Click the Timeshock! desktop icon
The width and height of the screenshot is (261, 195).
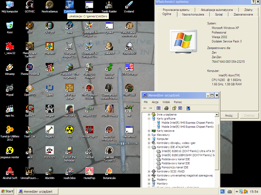pyautogui.click(x=129, y=48)
